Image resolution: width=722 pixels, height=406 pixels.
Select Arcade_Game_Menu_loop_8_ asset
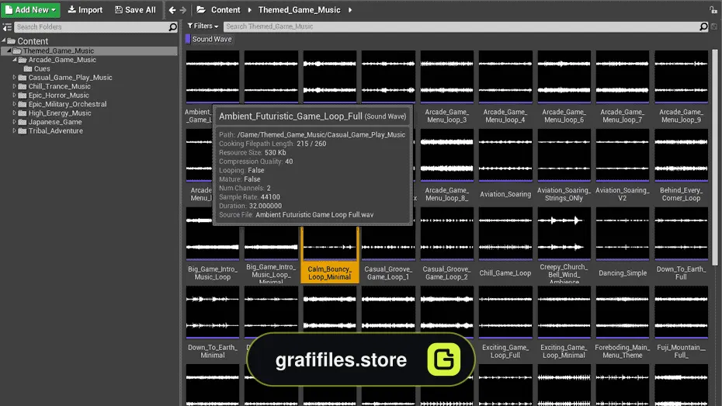446,165
